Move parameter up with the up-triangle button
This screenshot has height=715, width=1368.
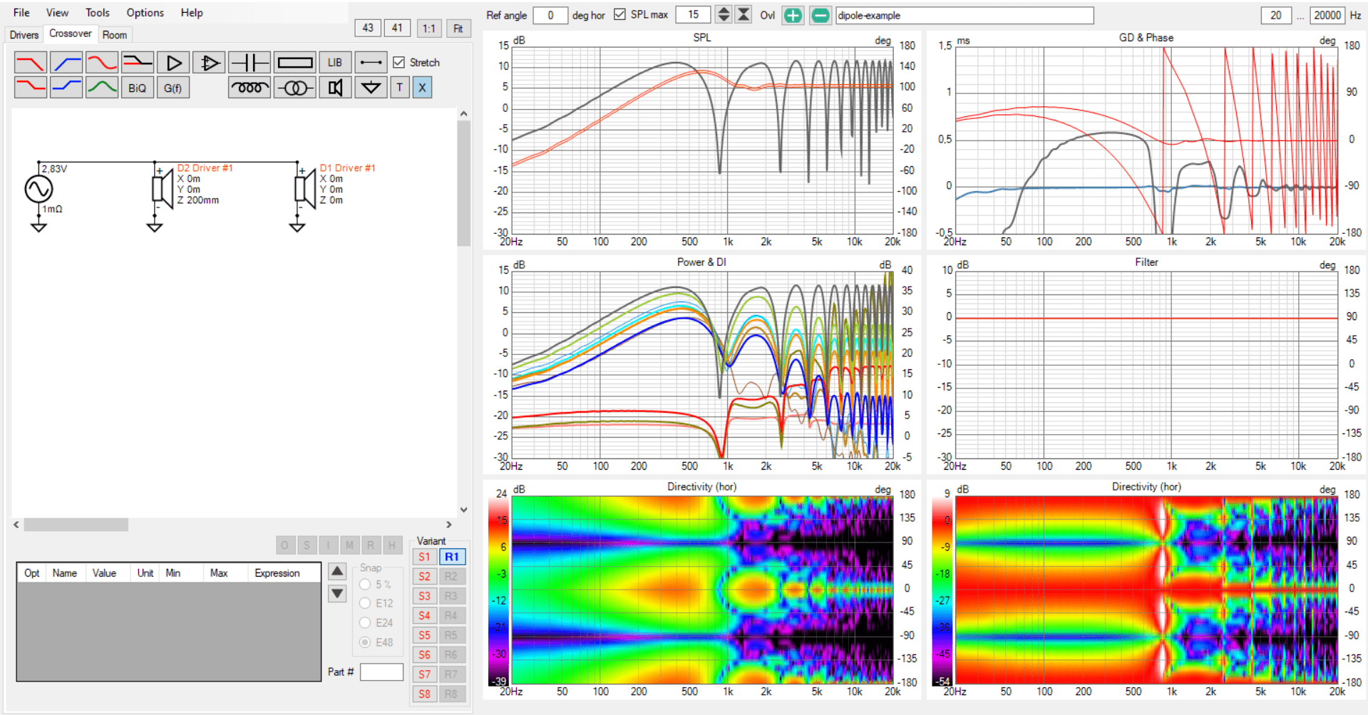pyautogui.click(x=337, y=571)
